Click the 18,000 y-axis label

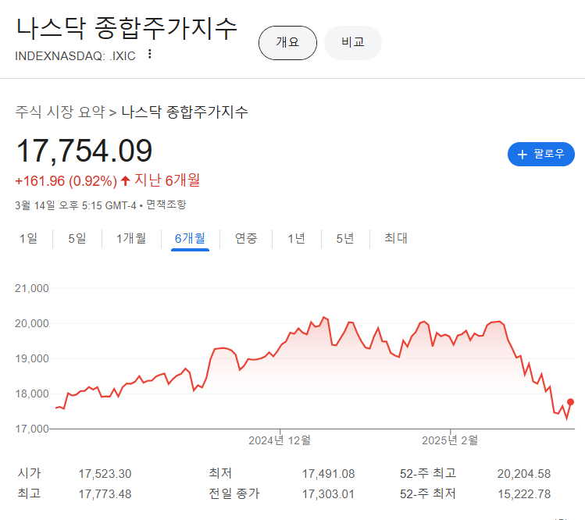pyautogui.click(x=32, y=394)
